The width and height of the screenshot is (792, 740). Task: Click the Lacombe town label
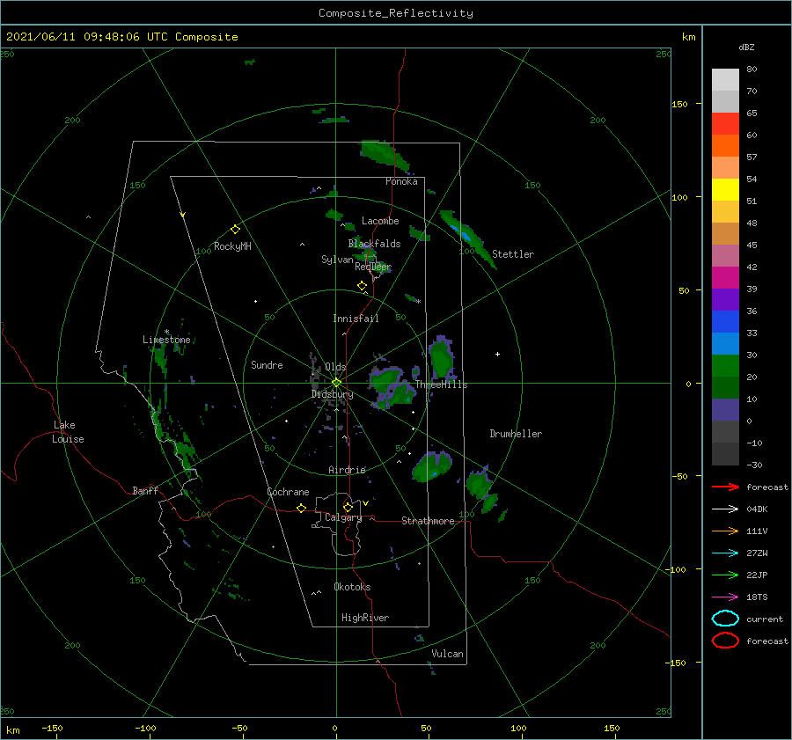tap(380, 221)
